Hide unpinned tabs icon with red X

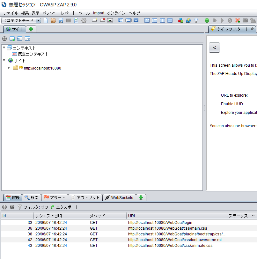[x=102, y=20]
